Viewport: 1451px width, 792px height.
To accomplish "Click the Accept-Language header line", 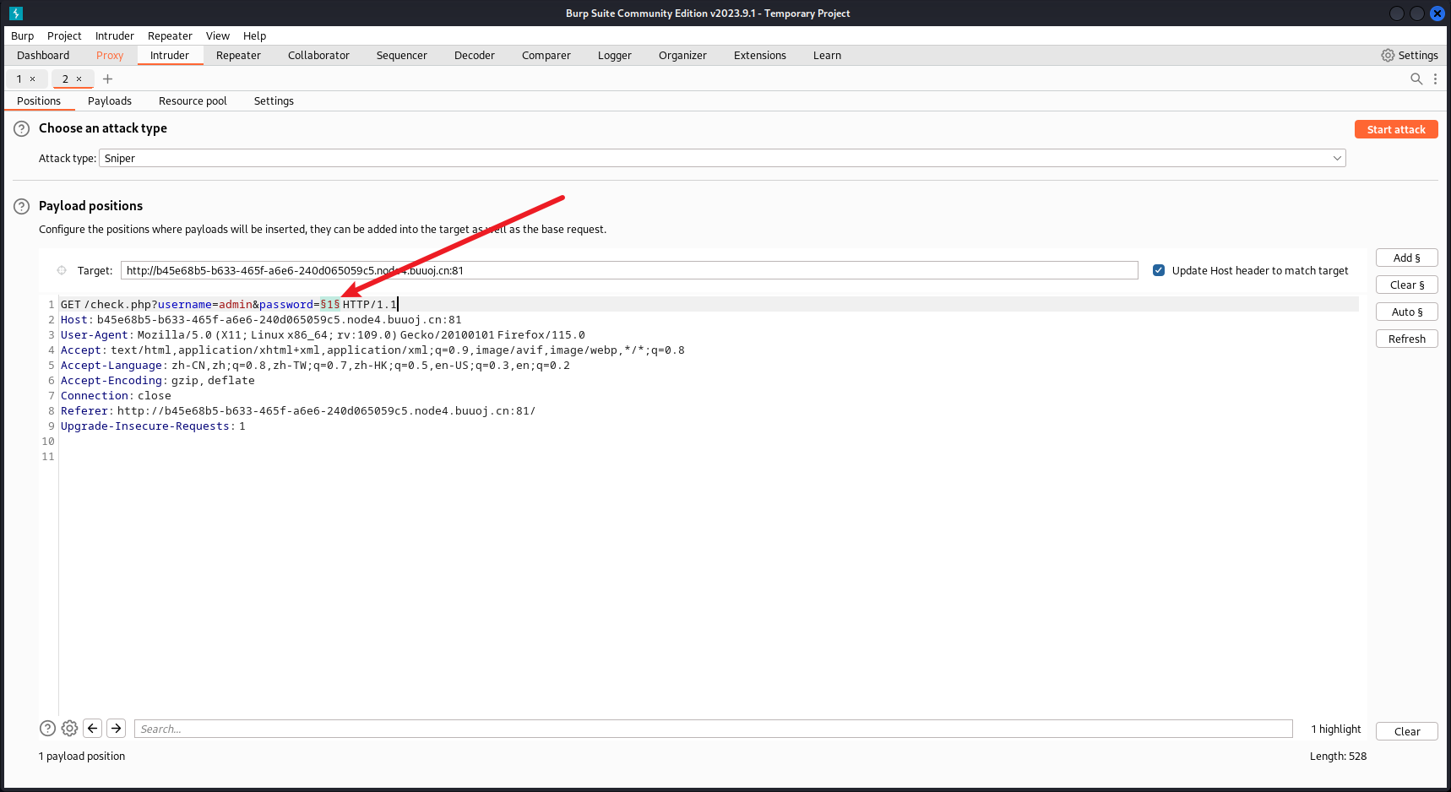I will 315,365.
